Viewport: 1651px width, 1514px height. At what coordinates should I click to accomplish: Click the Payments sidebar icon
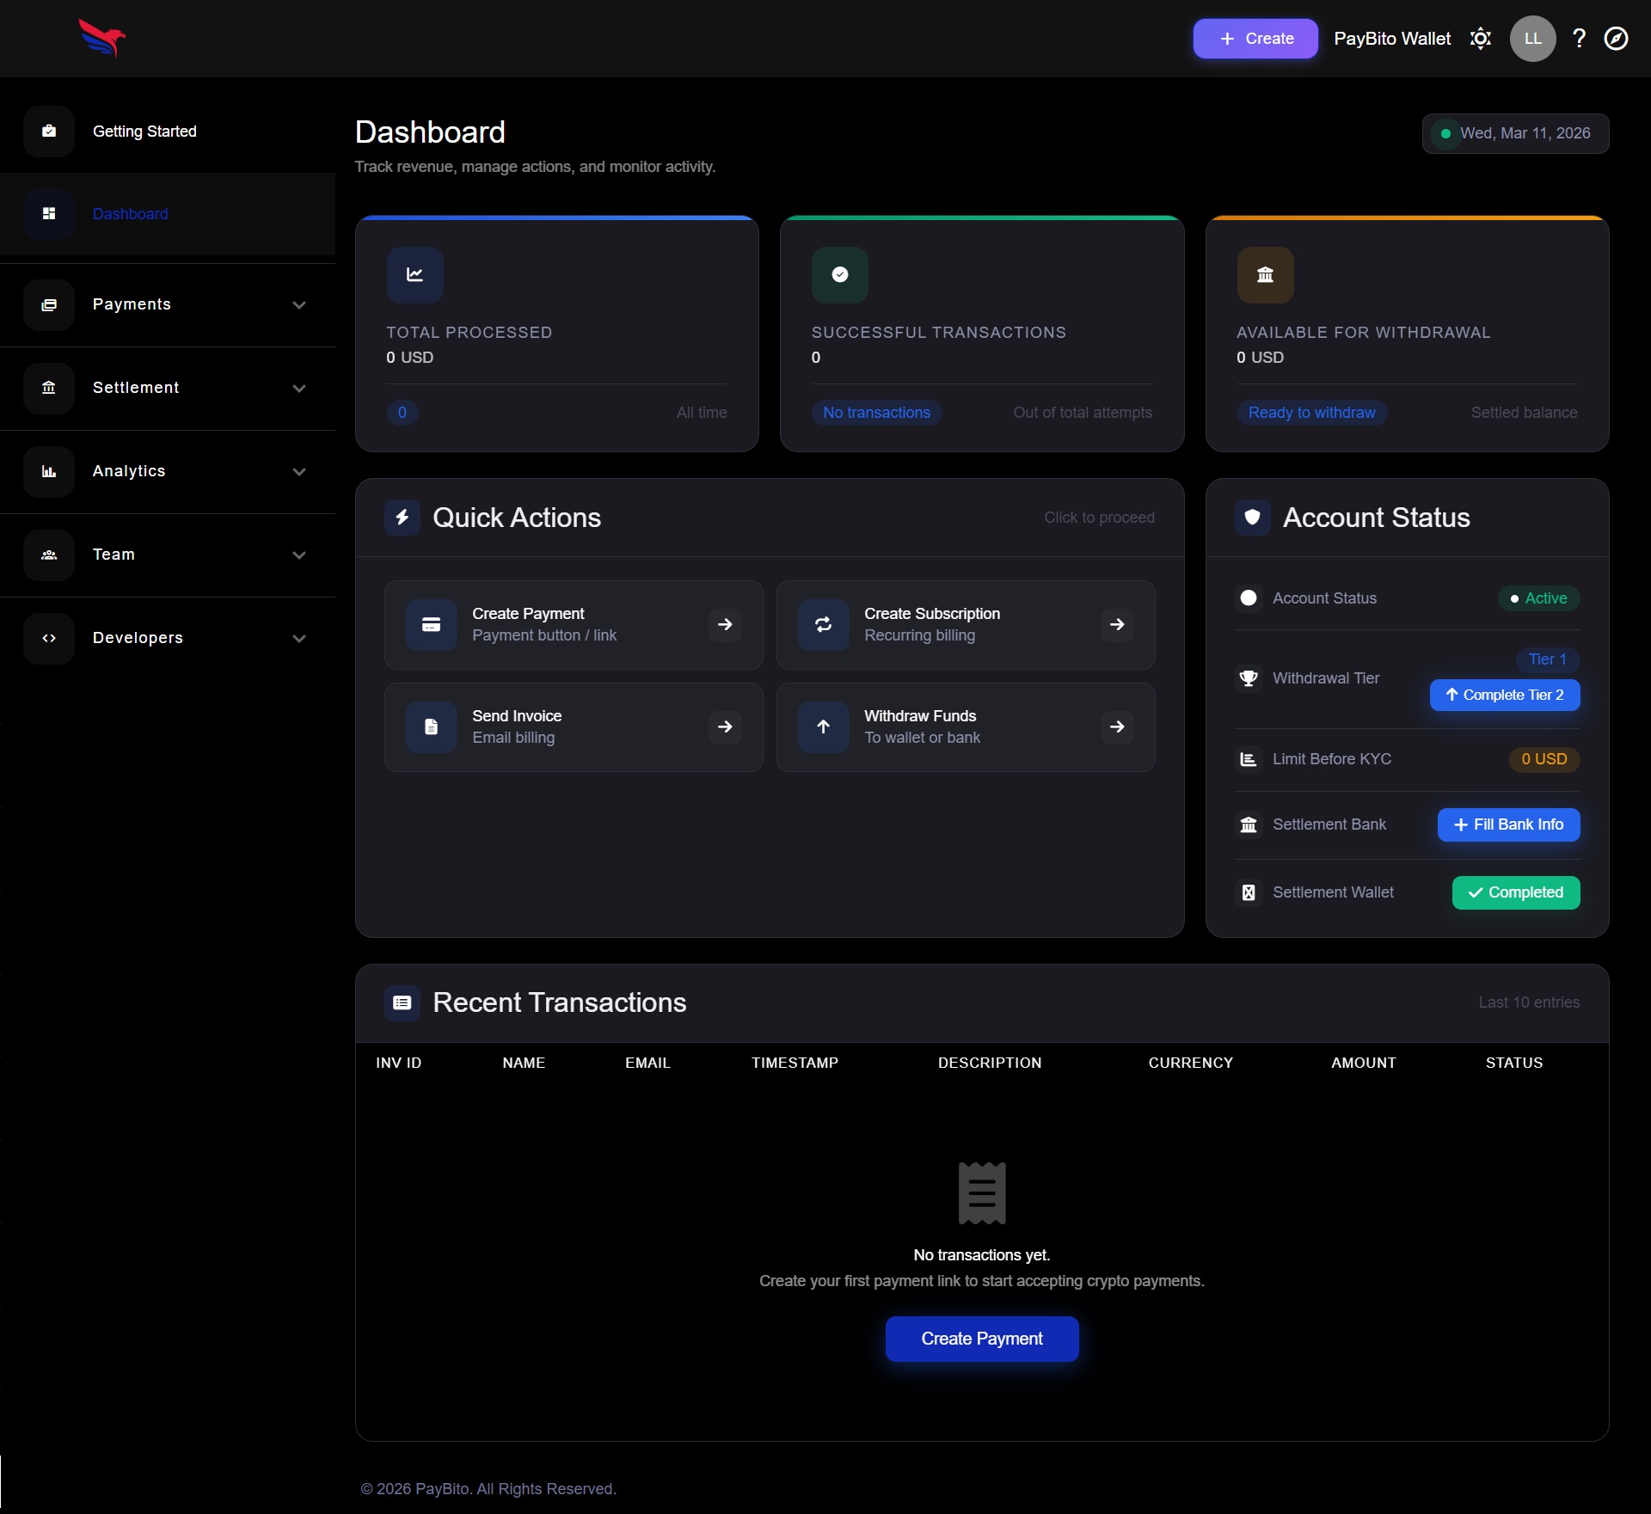[49, 305]
